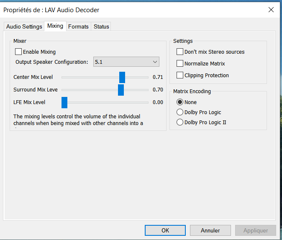Close the LAV Audio Decoder dialog
282x240 pixels.
pyautogui.click(x=271, y=10)
